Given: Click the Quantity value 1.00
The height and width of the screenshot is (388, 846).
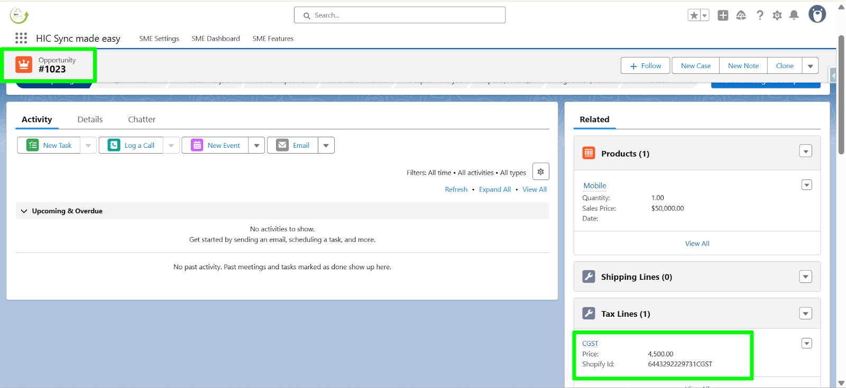Looking at the screenshot, I should [x=658, y=198].
